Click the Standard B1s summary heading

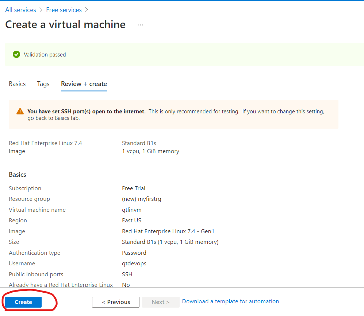[x=139, y=143]
